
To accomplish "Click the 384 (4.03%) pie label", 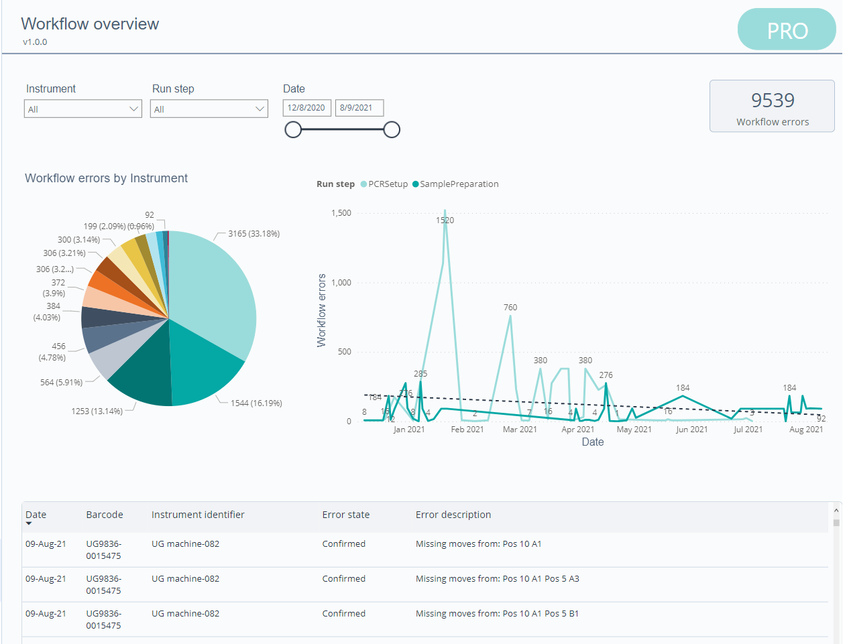I will (47, 312).
